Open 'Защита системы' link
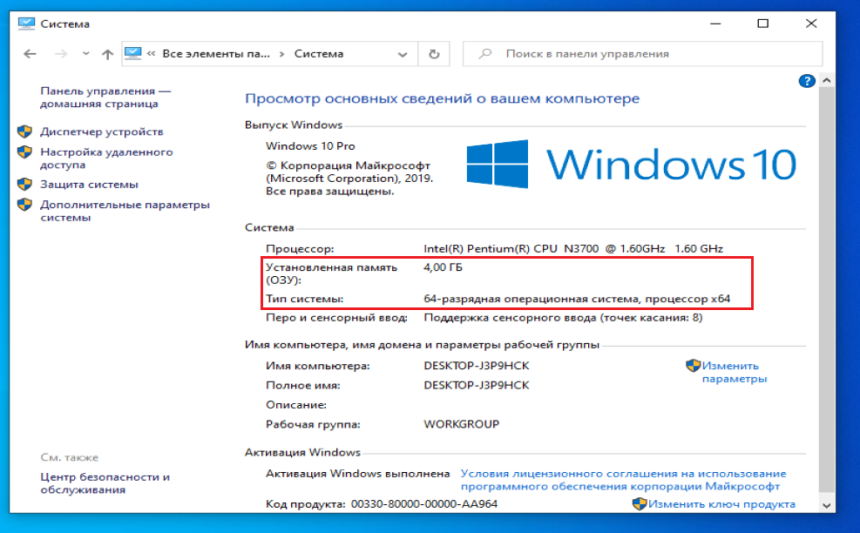 (89, 185)
